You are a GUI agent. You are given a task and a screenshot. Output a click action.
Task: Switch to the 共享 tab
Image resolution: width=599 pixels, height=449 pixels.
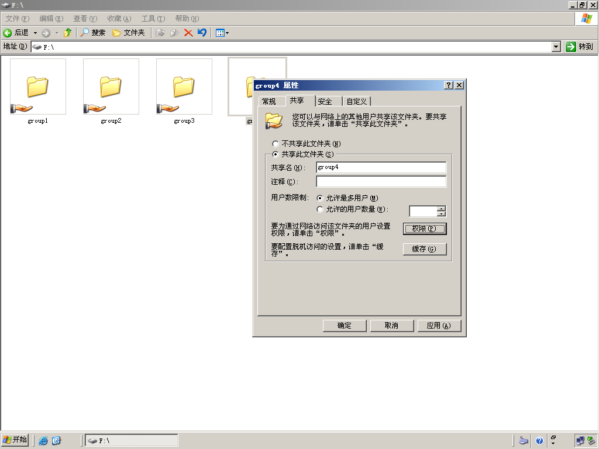(300, 101)
